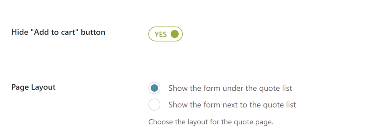Image resolution: width=386 pixels, height=139 pixels.
Task: Select the "Show the form under the quote list" radio button
Action: (x=154, y=88)
